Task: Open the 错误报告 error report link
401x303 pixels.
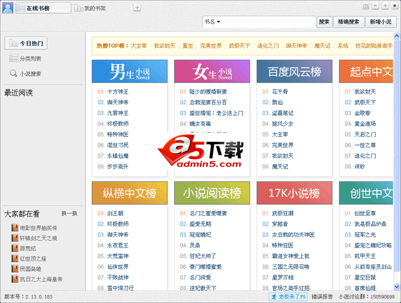Action: pos(322,297)
